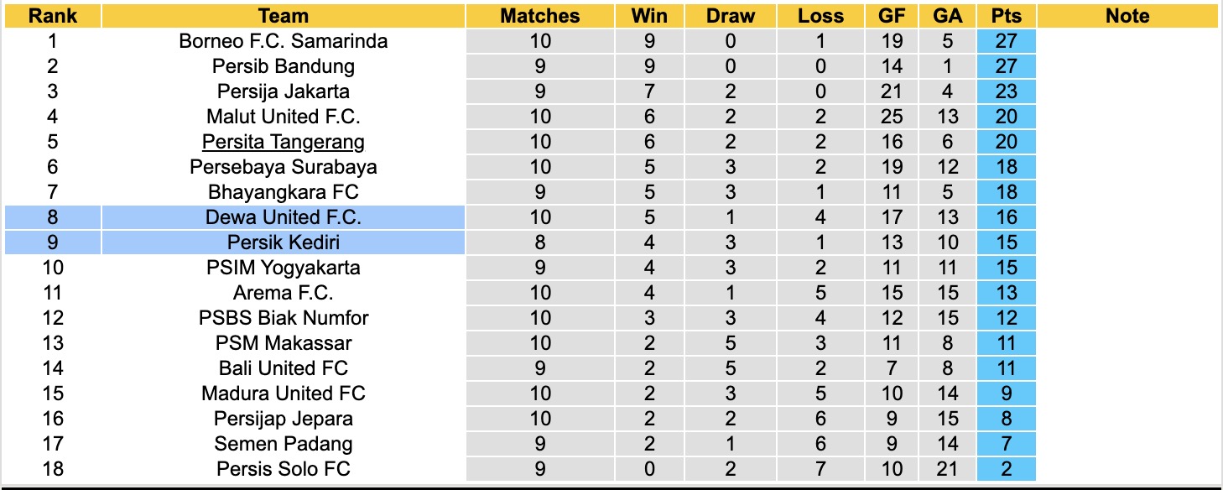Select the highlighted Dewa United F.C. cell
The width and height of the screenshot is (1223, 490).
point(284,217)
